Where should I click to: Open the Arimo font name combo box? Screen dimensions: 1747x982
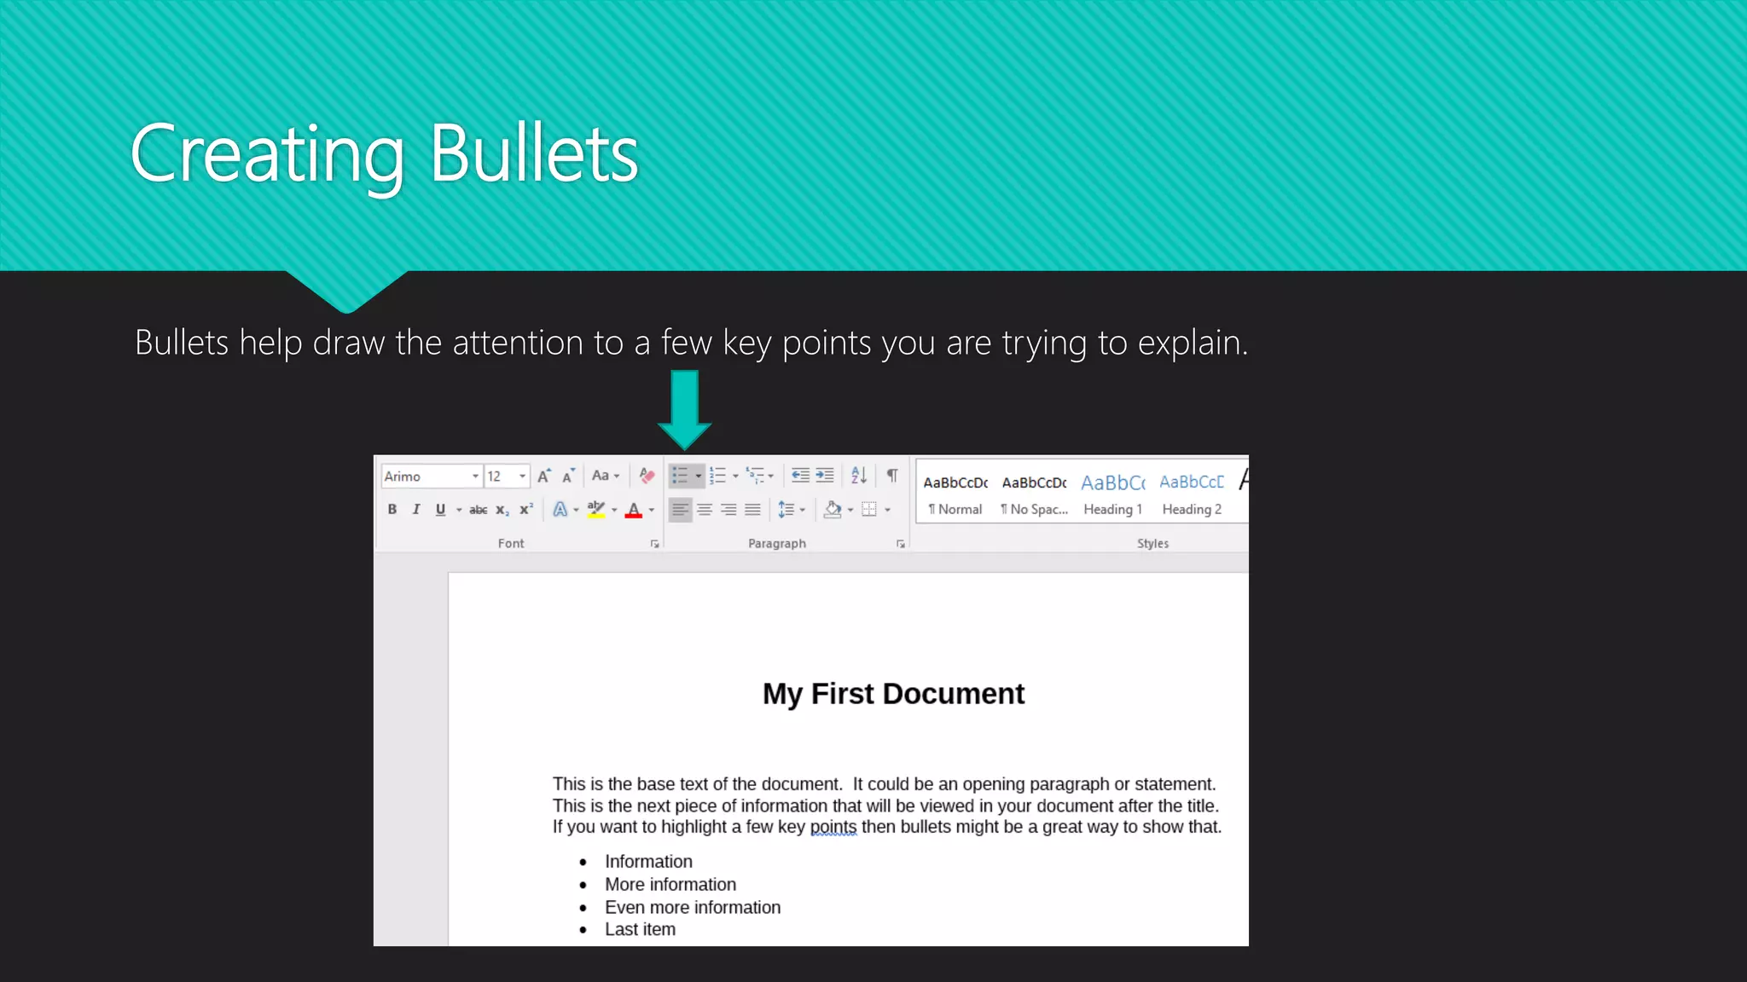click(432, 476)
